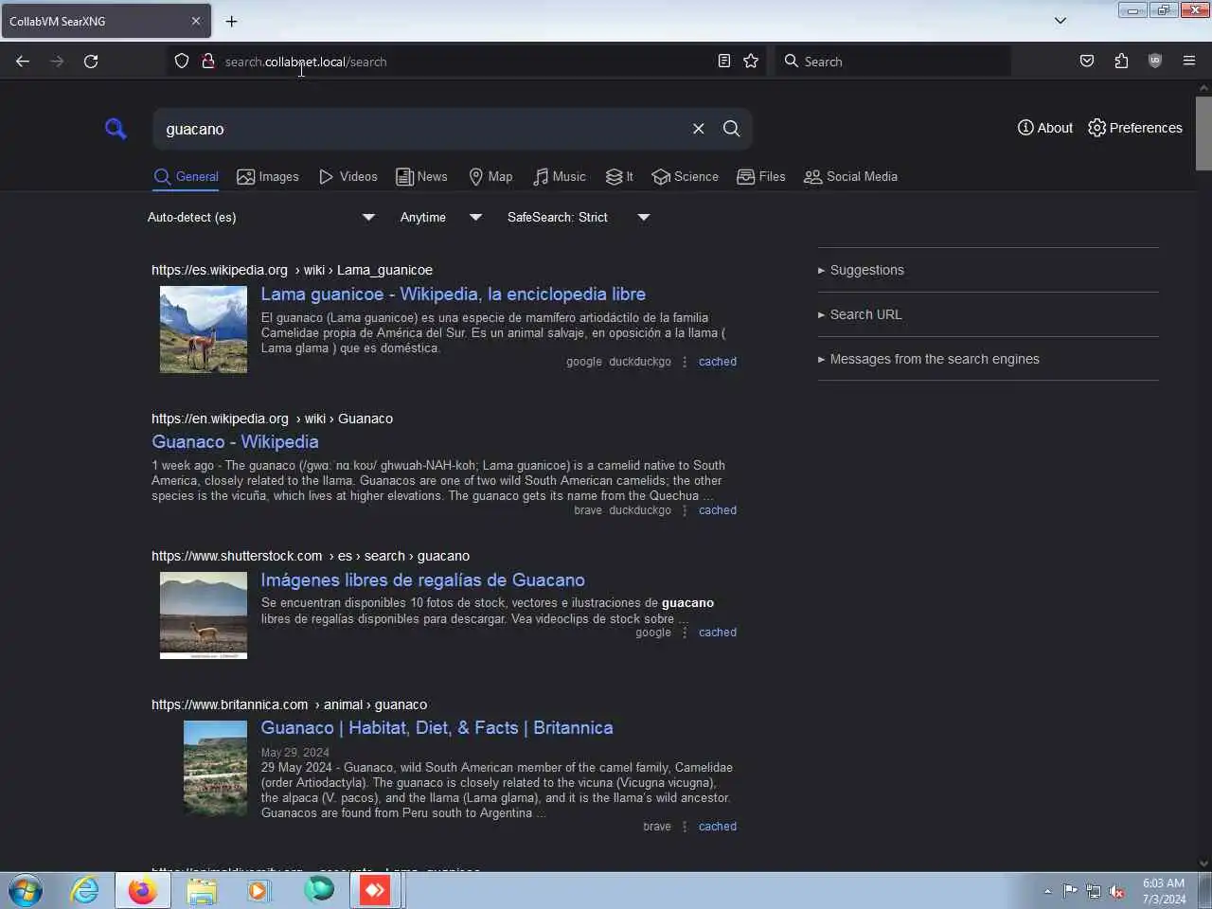Image resolution: width=1212 pixels, height=909 pixels.
Task: Open Windows Media Player in taskbar
Action: 258,891
